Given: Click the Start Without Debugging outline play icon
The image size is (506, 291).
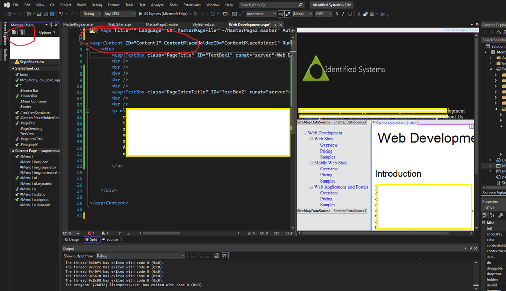Looking at the screenshot, I should pos(195,14).
